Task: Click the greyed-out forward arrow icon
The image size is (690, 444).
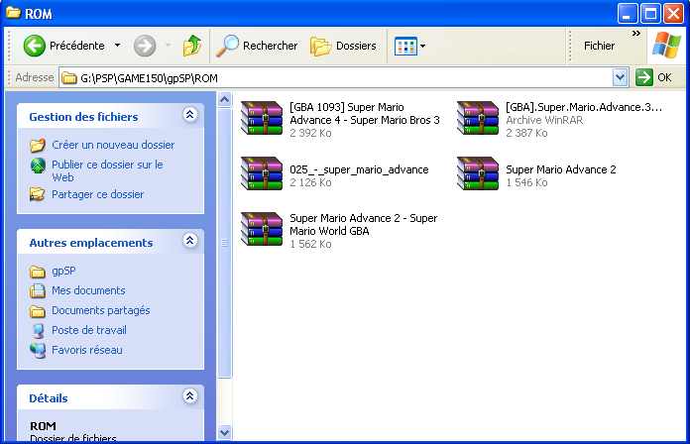Action: 145,46
